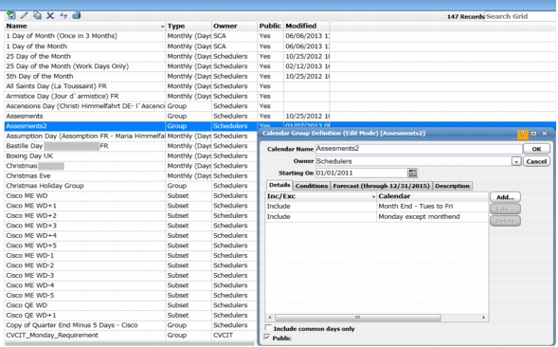Select the Monday except monthend row
This screenshot has height=347, width=558.
coord(377,216)
